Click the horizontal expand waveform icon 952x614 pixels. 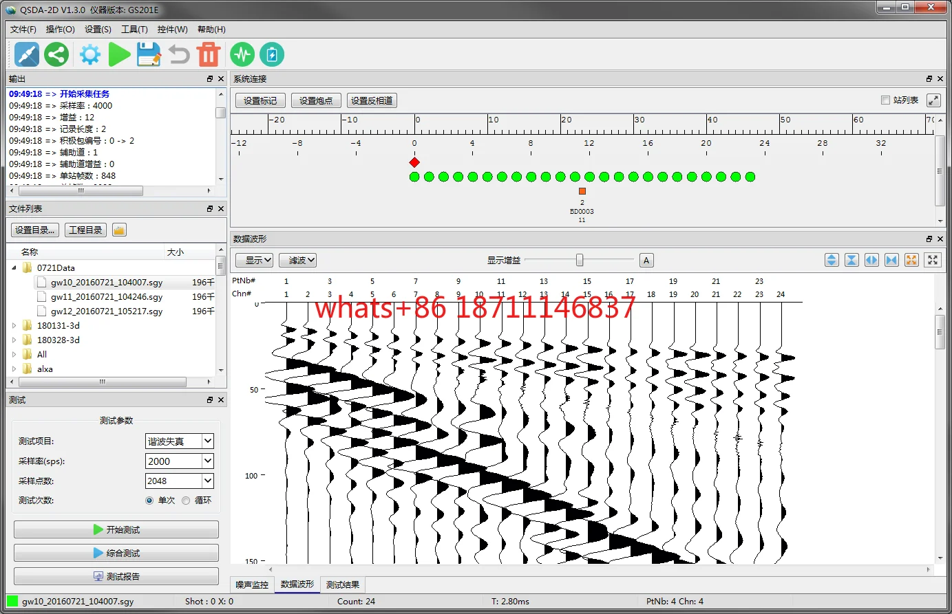871,260
